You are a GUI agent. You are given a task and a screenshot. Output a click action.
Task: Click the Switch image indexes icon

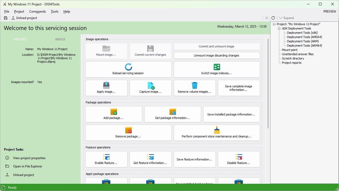pyautogui.click(x=217, y=67)
